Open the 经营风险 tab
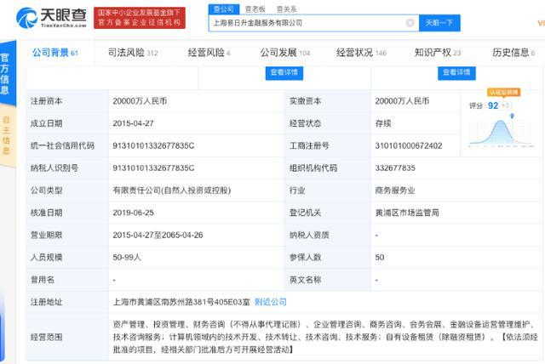Screen dimensions: 545x364 coord(209,53)
